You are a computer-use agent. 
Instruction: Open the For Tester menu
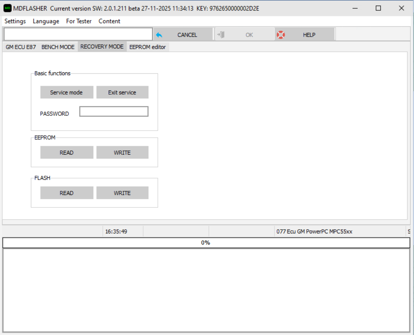(79, 21)
